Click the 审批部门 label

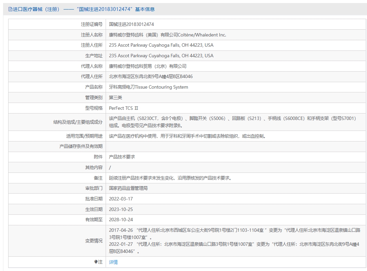tap(94, 188)
